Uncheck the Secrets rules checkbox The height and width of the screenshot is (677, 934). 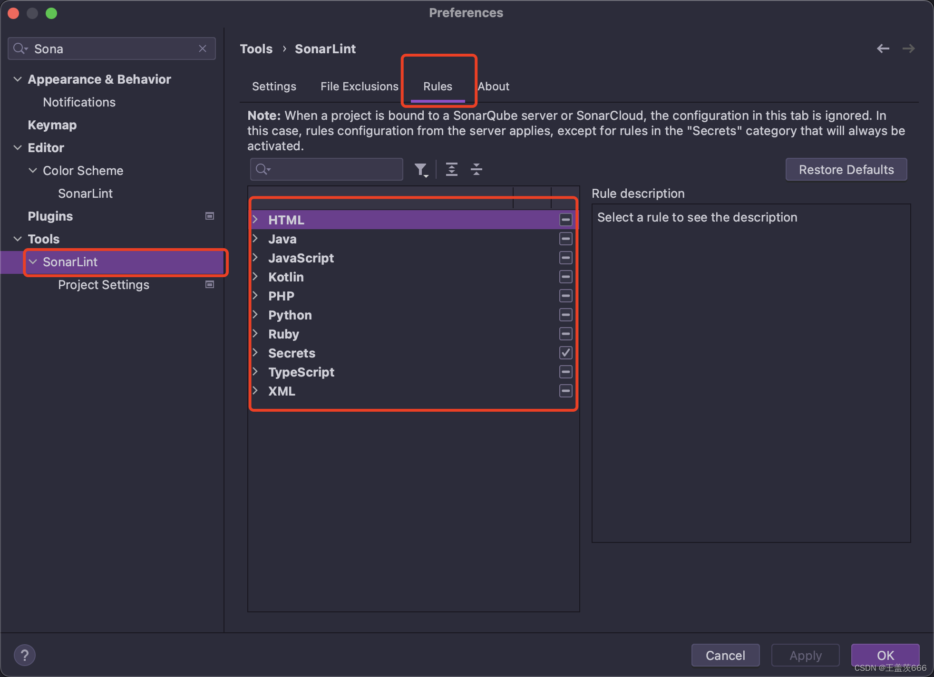pos(565,353)
